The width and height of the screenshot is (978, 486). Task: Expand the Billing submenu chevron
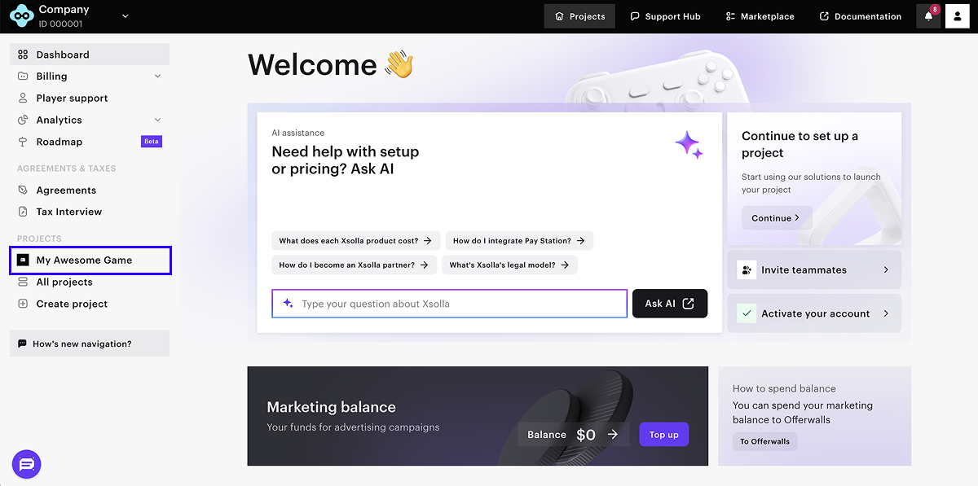(157, 77)
